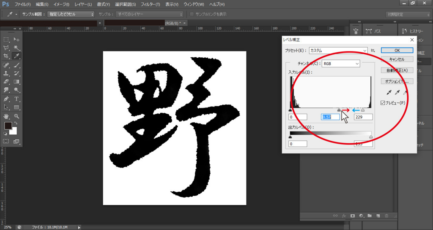
Task: Pick the gray point eyedropper in Levels
Action: point(397,93)
